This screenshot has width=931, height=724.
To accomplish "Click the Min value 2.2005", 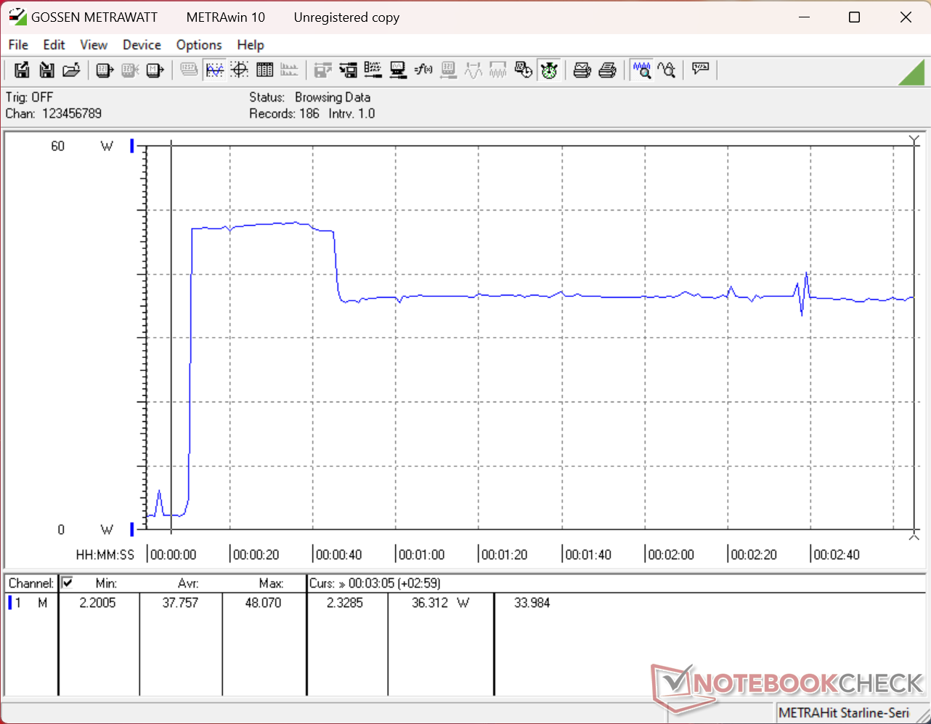I will [97, 603].
